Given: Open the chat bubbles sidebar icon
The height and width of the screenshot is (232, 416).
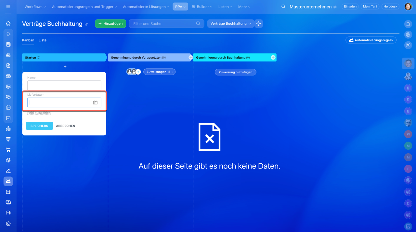Looking at the screenshot, I should [x=8, y=97].
